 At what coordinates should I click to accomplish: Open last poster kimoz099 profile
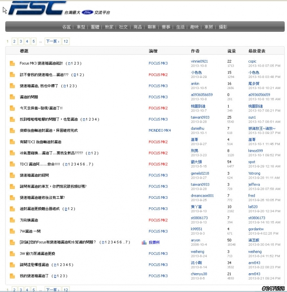pos(256,150)
